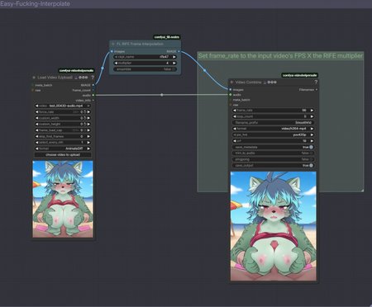Open help for Load Video node
The image size is (372, 307).
point(93,78)
